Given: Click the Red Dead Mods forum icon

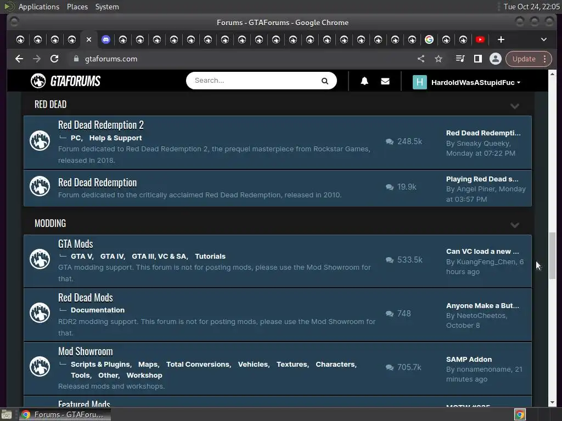Looking at the screenshot, I should 40,313.
